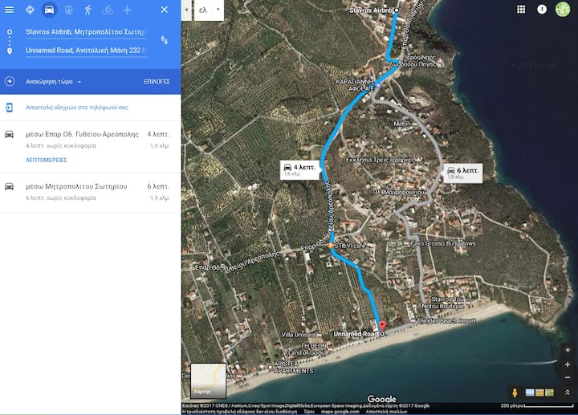Open ΕΠΙΛΟΓΕΣ route options
The height and width of the screenshot is (415, 578).
point(157,82)
